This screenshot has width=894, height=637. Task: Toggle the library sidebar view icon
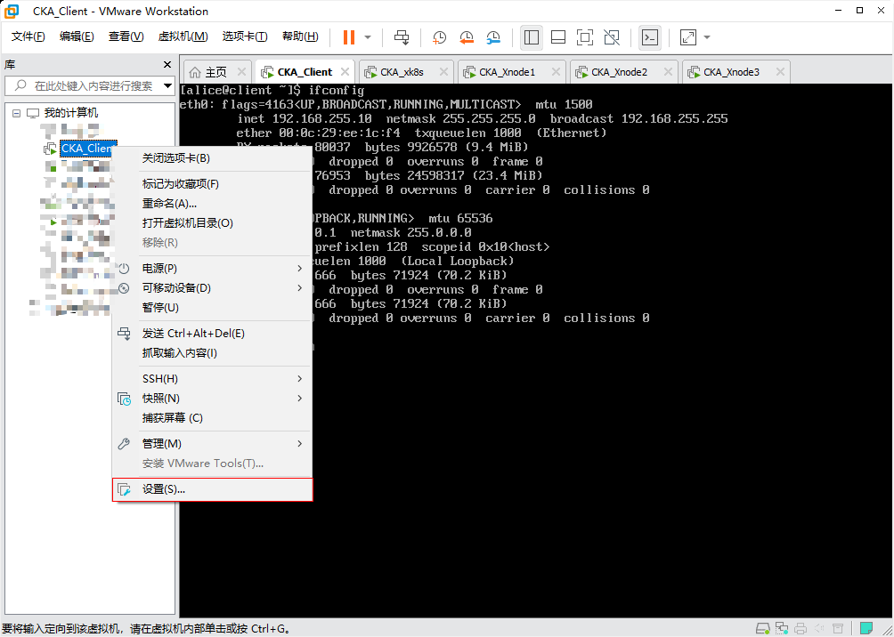coord(532,37)
